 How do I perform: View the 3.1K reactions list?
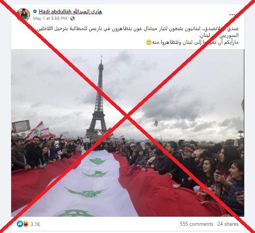point(35,224)
